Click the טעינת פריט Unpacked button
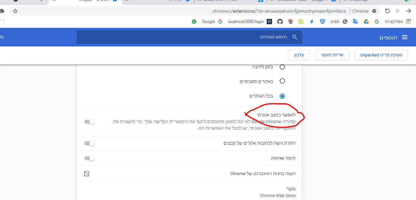 coord(381,55)
